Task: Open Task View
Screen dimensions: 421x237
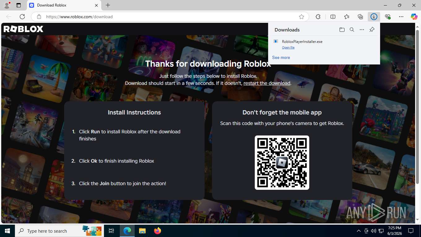Action: click(111, 231)
